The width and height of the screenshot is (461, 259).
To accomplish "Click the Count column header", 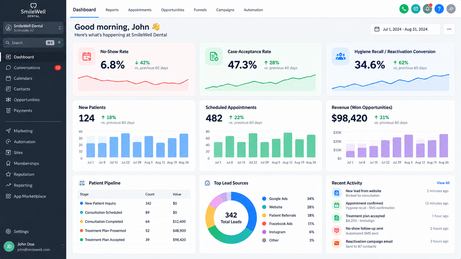I will (150, 194).
